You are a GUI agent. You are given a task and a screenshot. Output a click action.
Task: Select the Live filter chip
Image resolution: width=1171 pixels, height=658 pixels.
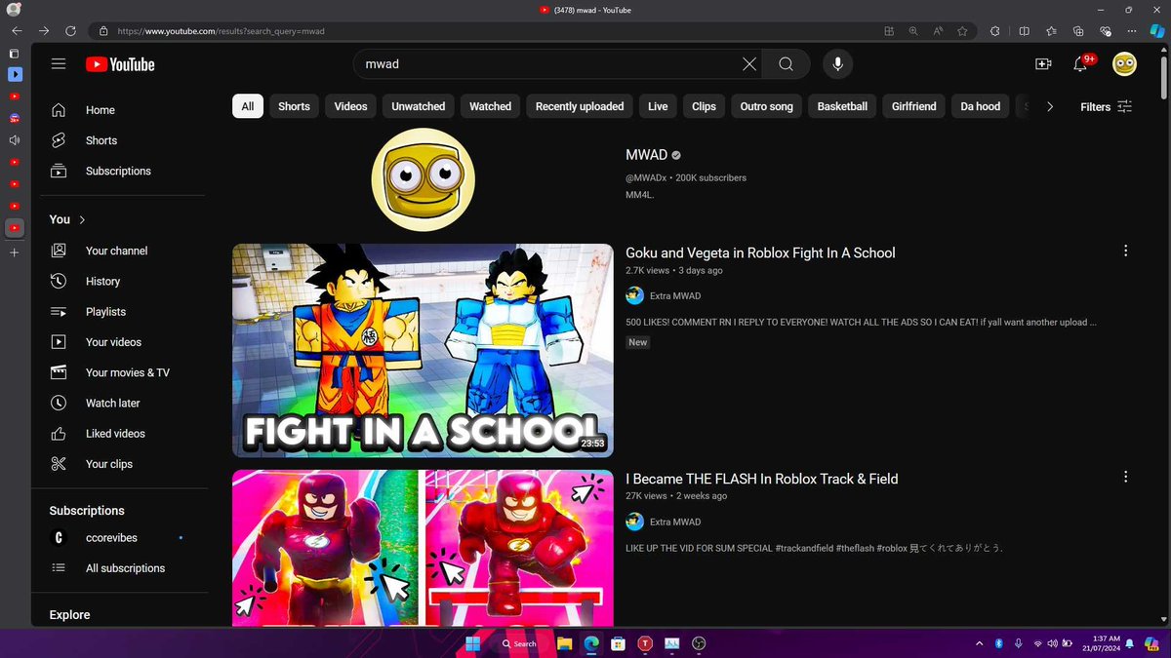point(658,106)
